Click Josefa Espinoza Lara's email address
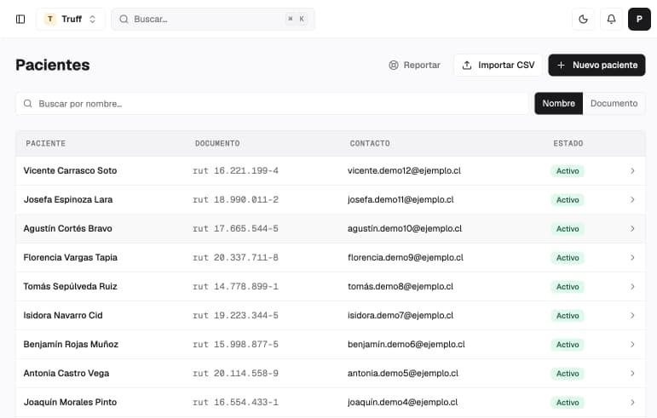 pyautogui.click(x=401, y=199)
